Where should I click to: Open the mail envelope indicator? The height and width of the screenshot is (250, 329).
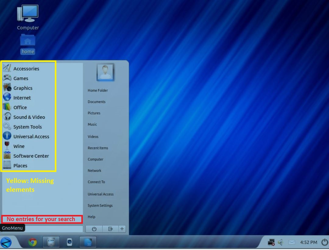pyautogui.click(x=292, y=242)
